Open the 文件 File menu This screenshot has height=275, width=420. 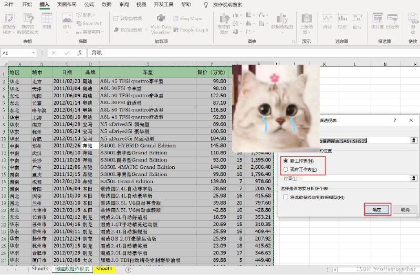tap(8, 5)
